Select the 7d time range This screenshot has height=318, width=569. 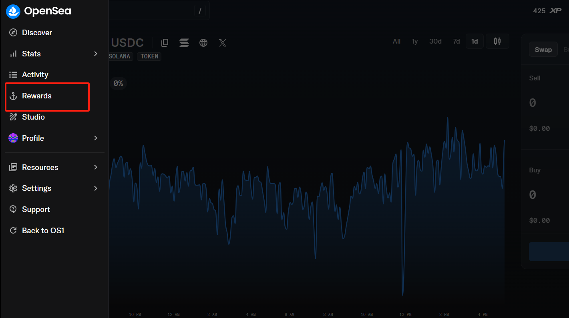coord(456,41)
